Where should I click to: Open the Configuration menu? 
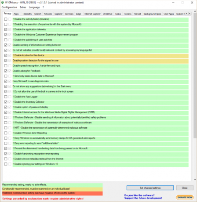coord(9,7)
